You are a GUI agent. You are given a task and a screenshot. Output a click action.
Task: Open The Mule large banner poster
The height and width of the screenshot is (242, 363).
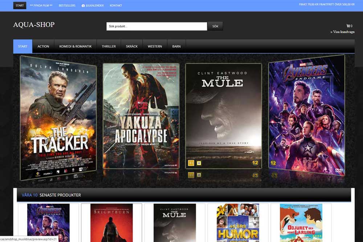click(223, 116)
